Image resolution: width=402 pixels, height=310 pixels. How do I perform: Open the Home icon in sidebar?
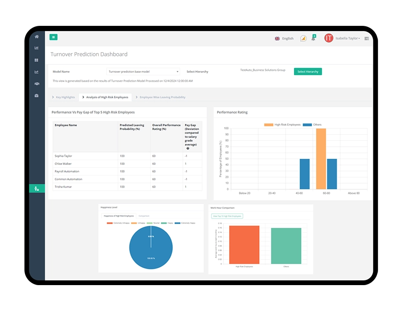37,37
